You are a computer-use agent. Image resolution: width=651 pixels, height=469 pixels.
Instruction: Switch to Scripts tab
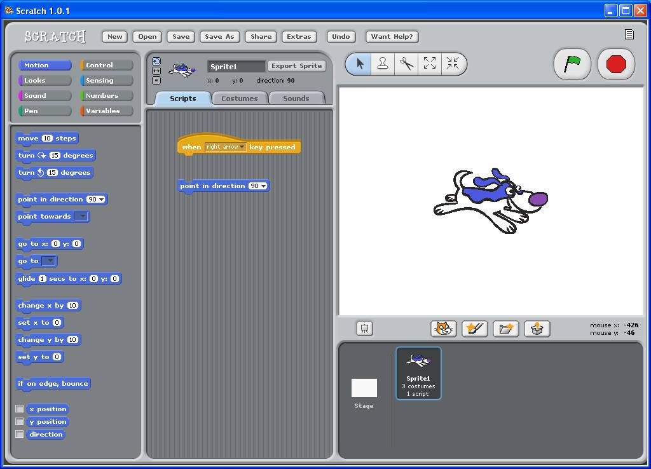pyautogui.click(x=182, y=99)
